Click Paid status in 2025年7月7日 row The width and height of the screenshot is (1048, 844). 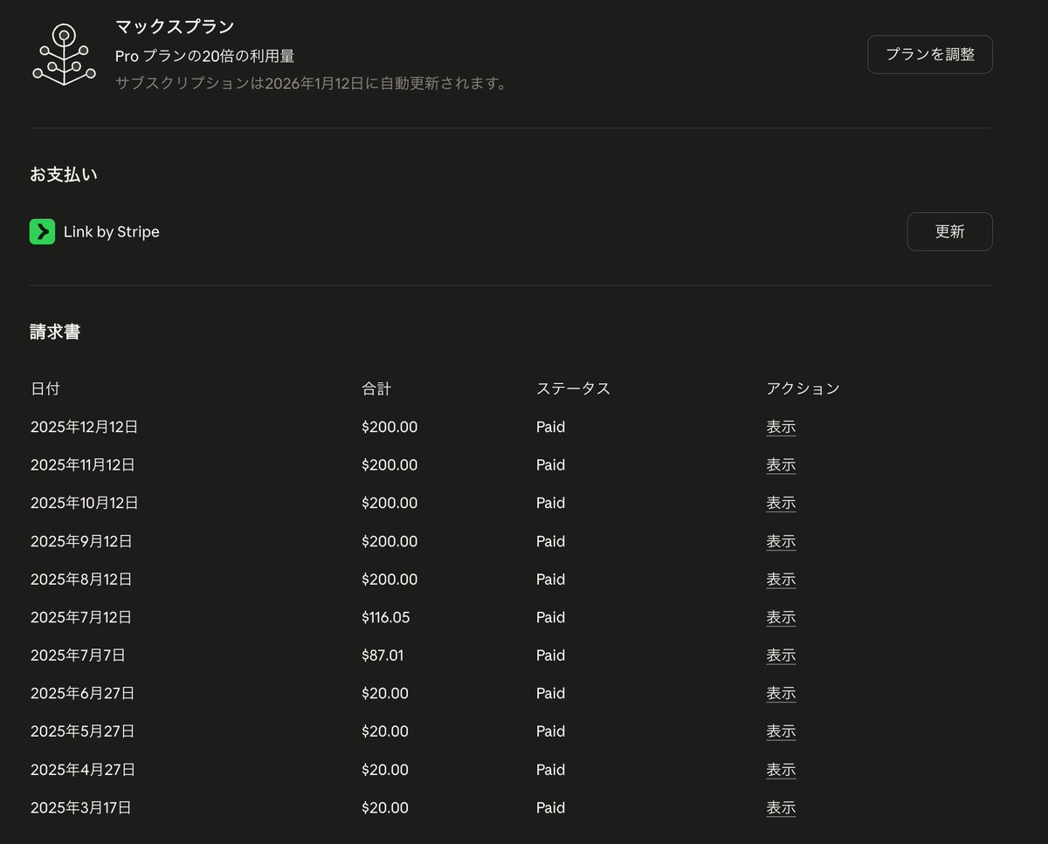551,655
